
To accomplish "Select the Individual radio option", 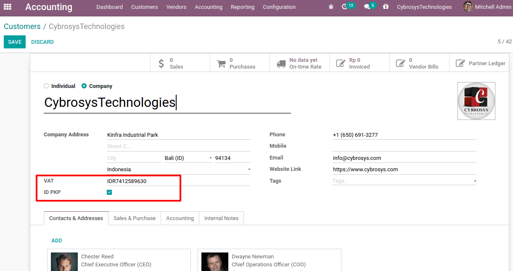I will click(46, 86).
